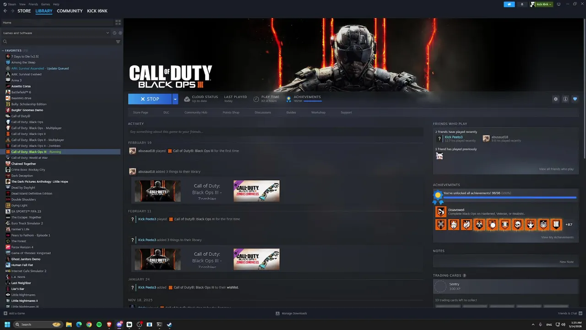Select Euro Truck Simulator 2 in library

tap(27, 223)
